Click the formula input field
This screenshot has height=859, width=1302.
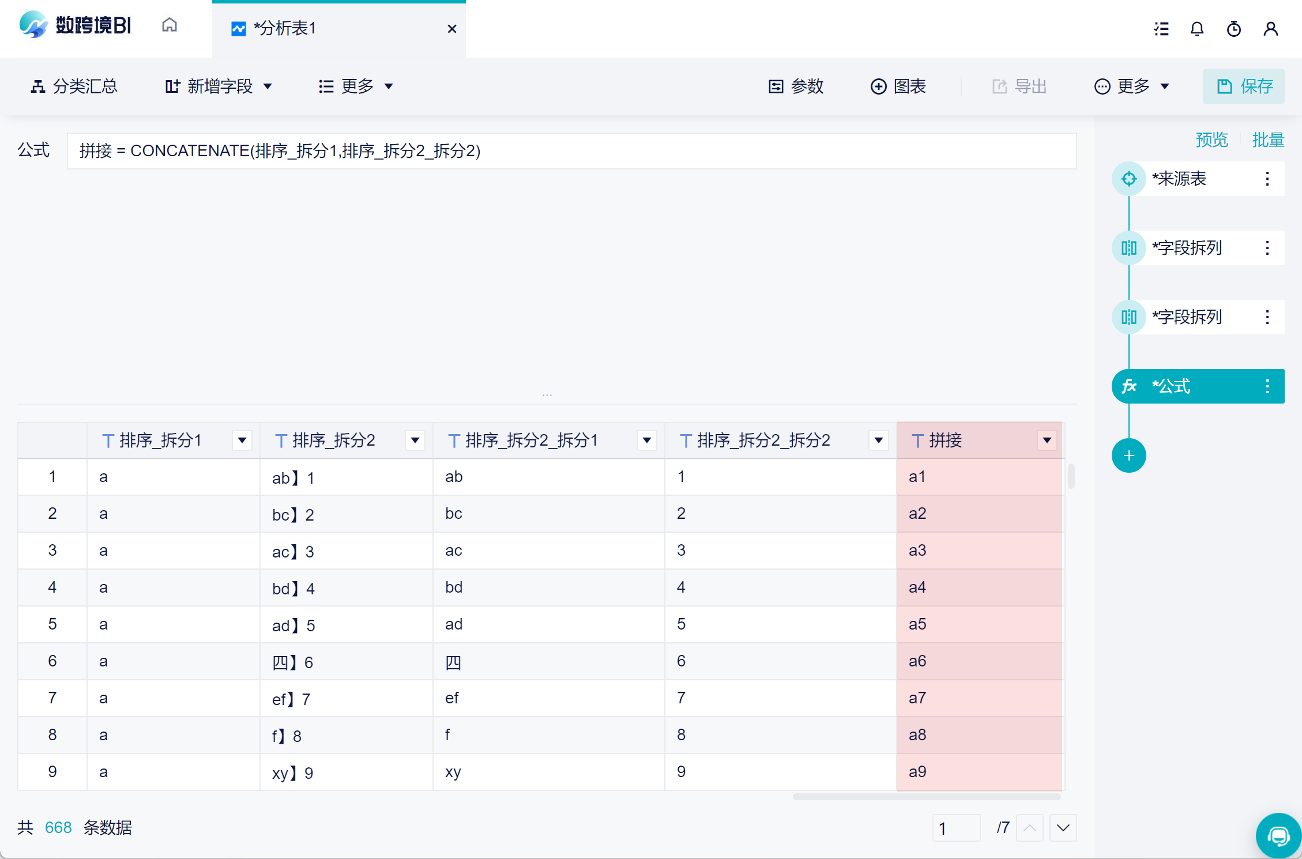(x=571, y=151)
